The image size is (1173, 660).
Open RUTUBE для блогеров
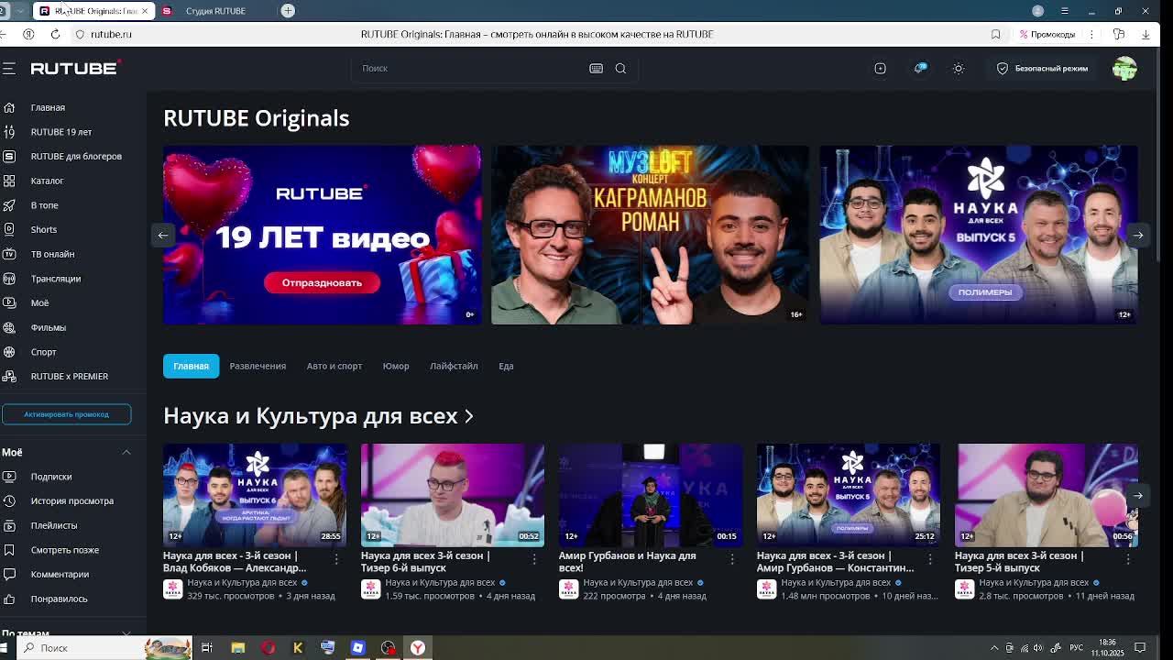point(75,156)
